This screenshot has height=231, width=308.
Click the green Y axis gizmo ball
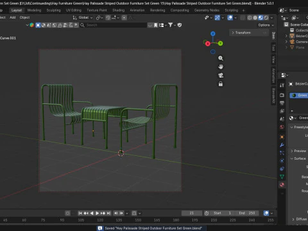click(x=220, y=44)
